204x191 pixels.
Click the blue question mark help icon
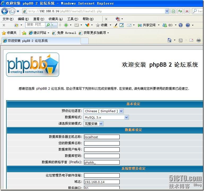click(x=188, y=25)
